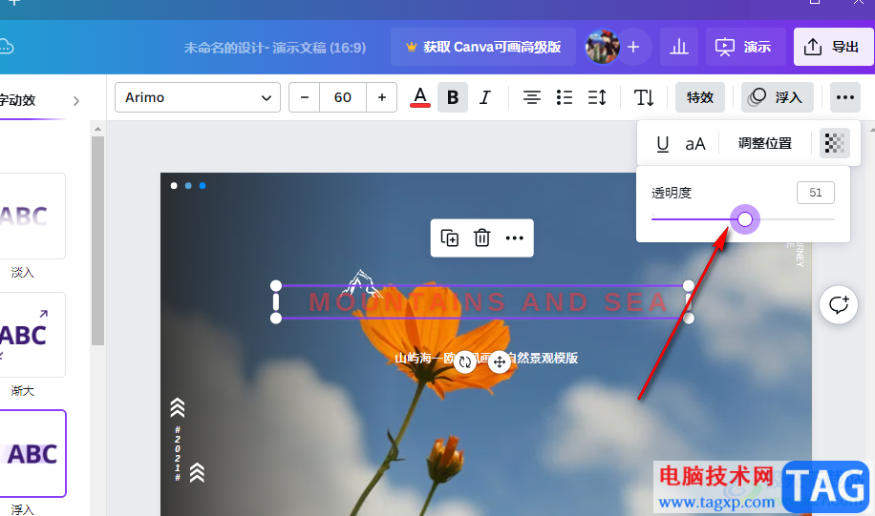Choose the 渐大 grow animation thumbnail
The width and height of the screenshot is (875, 516).
32,335
